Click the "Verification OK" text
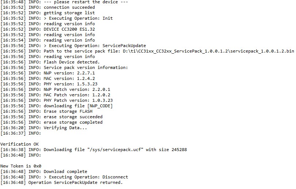 pyautogui.click(x=19, y=144)
